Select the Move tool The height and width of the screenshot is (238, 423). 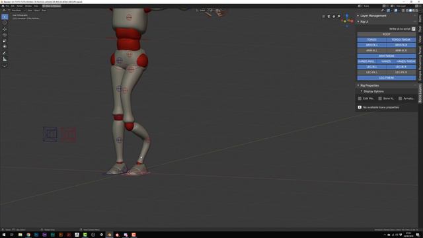coord(5,29)
